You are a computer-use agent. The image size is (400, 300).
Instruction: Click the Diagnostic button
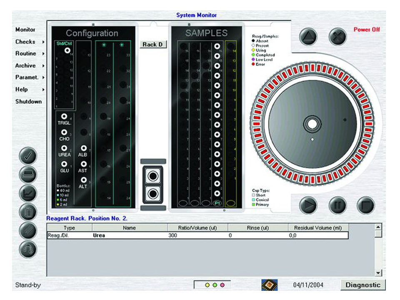363,285
